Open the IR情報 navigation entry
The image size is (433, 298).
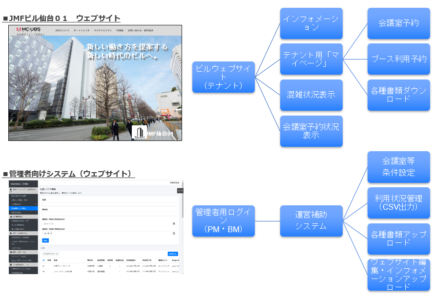coord(120,30)
